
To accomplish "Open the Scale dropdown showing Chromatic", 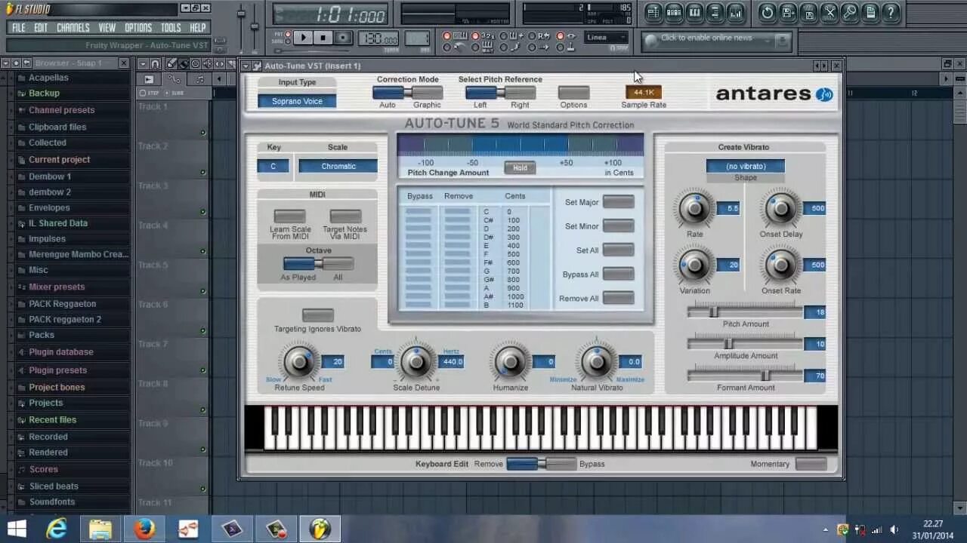I will click(x=337, y=166).
